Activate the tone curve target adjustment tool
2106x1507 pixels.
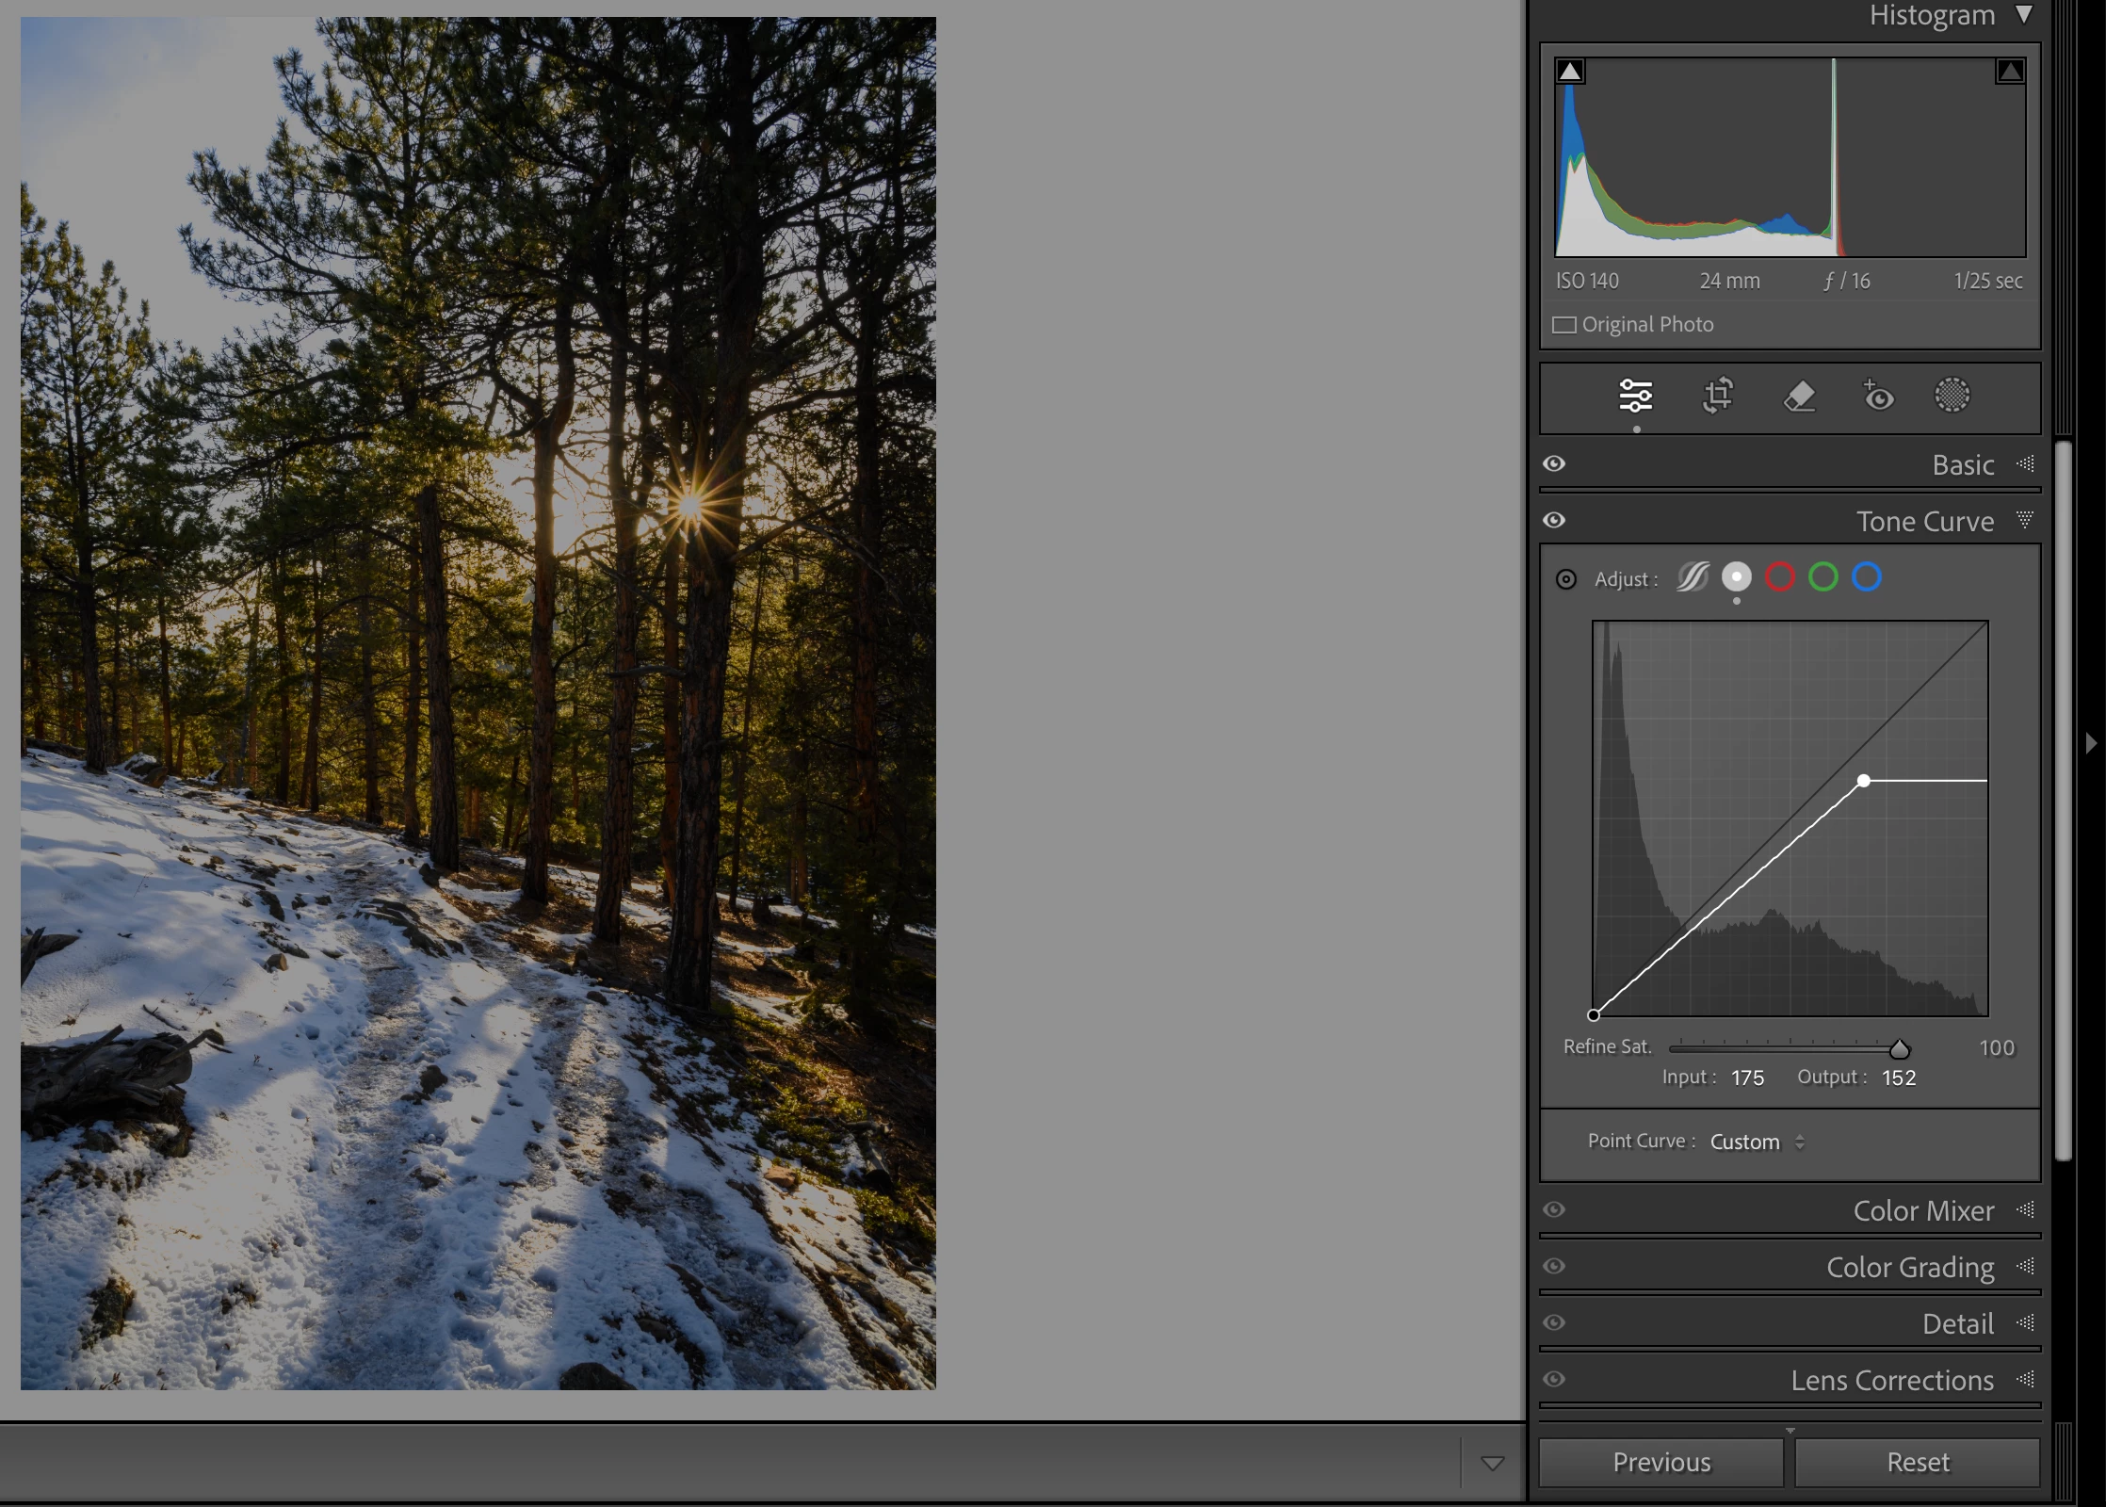[x=1565, y=579]
